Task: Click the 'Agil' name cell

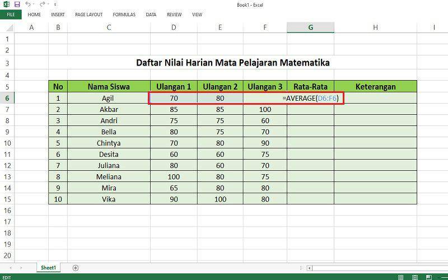Action: pos(109,99)
